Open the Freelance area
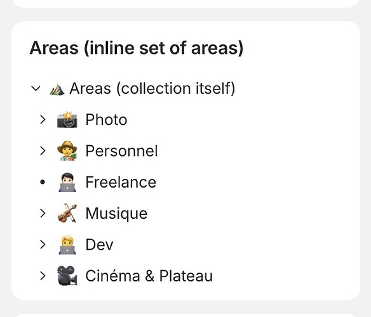This screenshot has height=317, width=371. pyautogui.click(x=121, y=182)
